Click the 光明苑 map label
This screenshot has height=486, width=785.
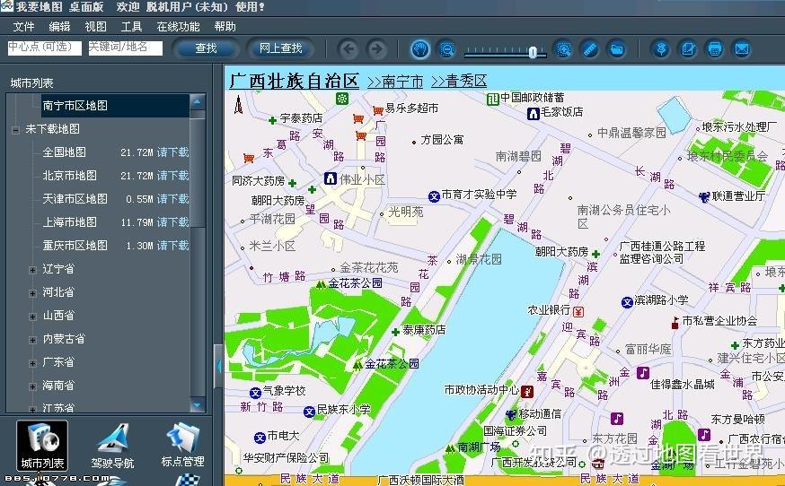point(406,212)
